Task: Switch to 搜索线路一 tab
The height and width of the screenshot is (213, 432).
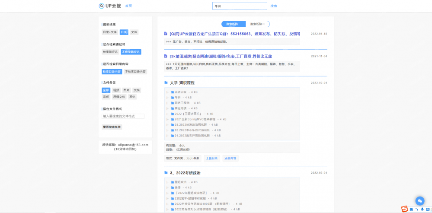Action: coord(234,24)
